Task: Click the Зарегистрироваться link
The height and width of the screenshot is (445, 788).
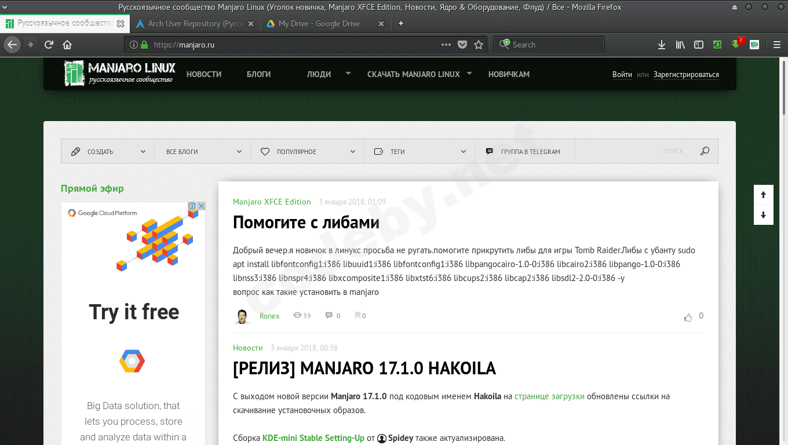Action: pyautogui.click(x=686, y=74)
